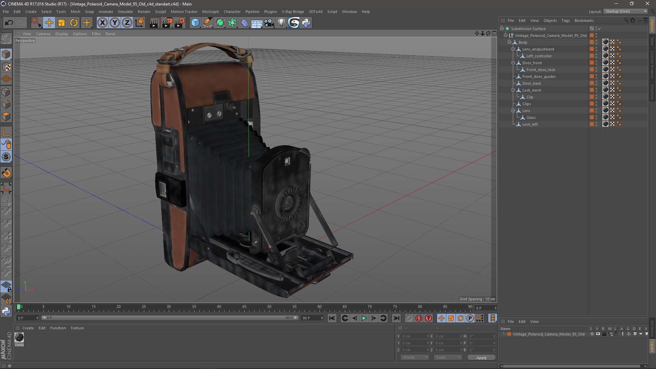Screen dimensions: 656x369
Task: Open the deformer bend icon
Action: (245, 23)
